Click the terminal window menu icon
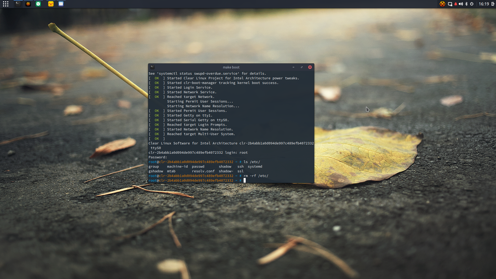The width and height of the screenshot is (496, 279). [152, 67]
